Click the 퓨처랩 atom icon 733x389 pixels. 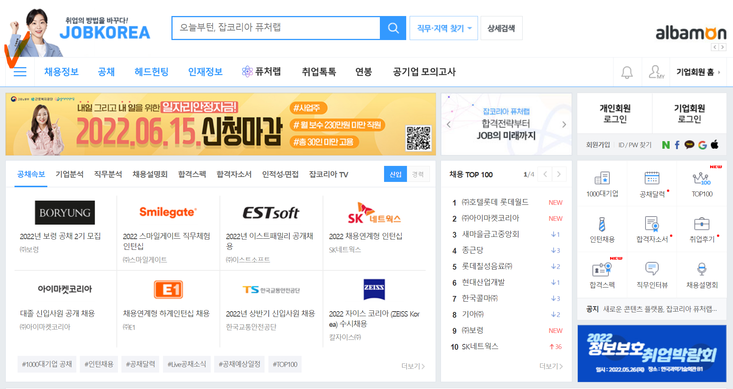[247, 72]
